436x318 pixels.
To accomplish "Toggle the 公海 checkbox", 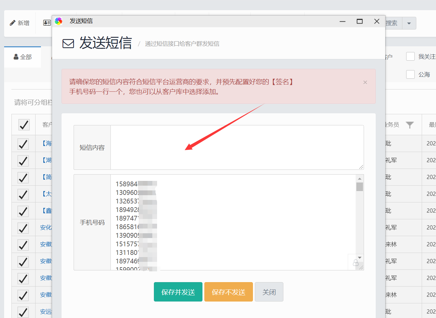I will pos(410,74).
